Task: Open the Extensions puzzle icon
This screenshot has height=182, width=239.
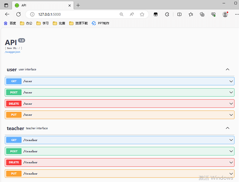Action: click(167, 14)
